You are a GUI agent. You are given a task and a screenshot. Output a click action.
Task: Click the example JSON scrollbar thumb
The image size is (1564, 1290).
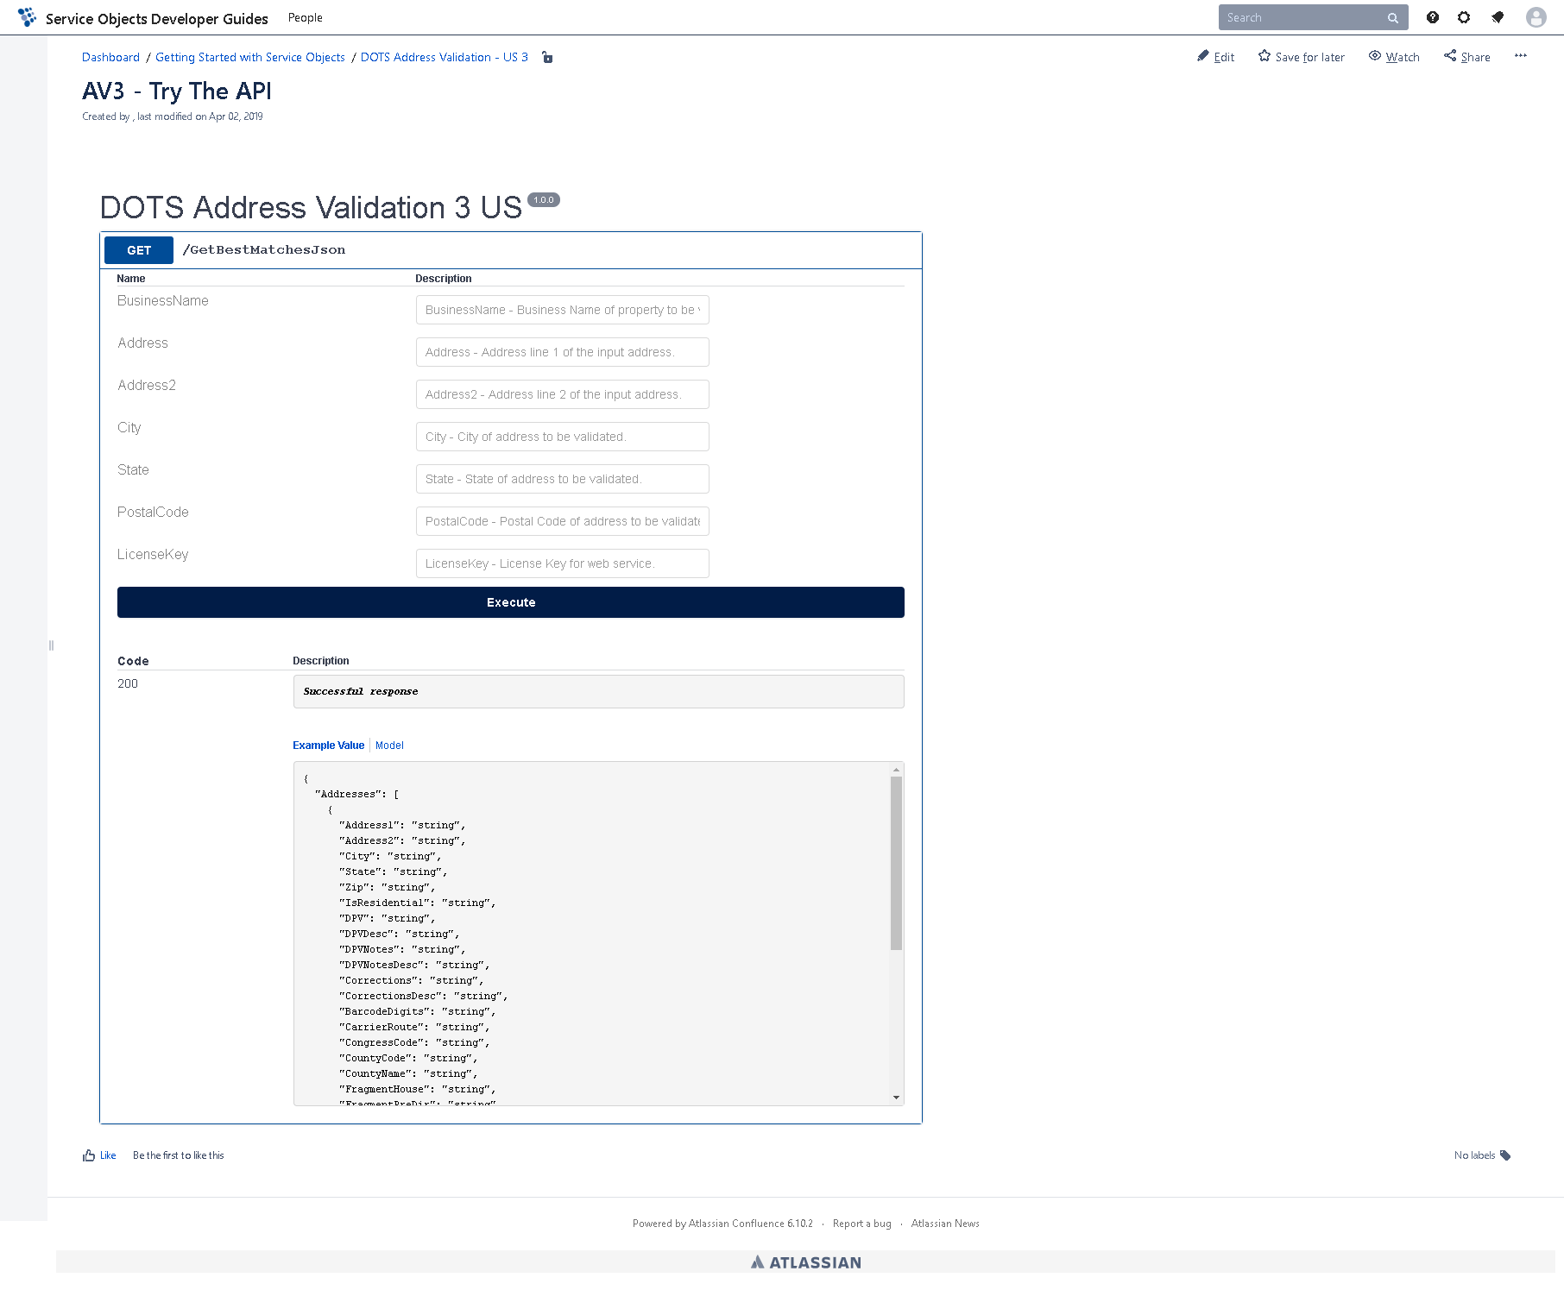pos(897,863)
